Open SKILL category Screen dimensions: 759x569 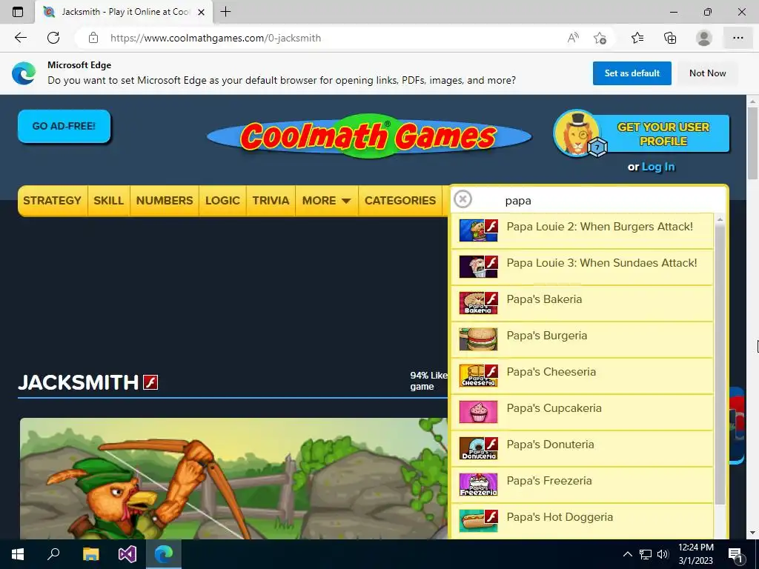click(x=108, y=200)
